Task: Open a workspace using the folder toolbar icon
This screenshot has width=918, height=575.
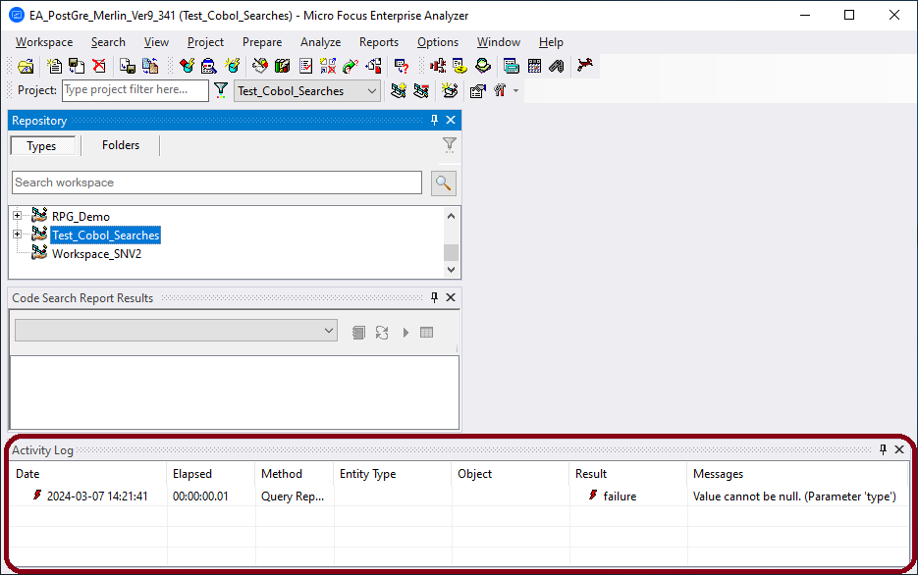Action: click(26, 66)
